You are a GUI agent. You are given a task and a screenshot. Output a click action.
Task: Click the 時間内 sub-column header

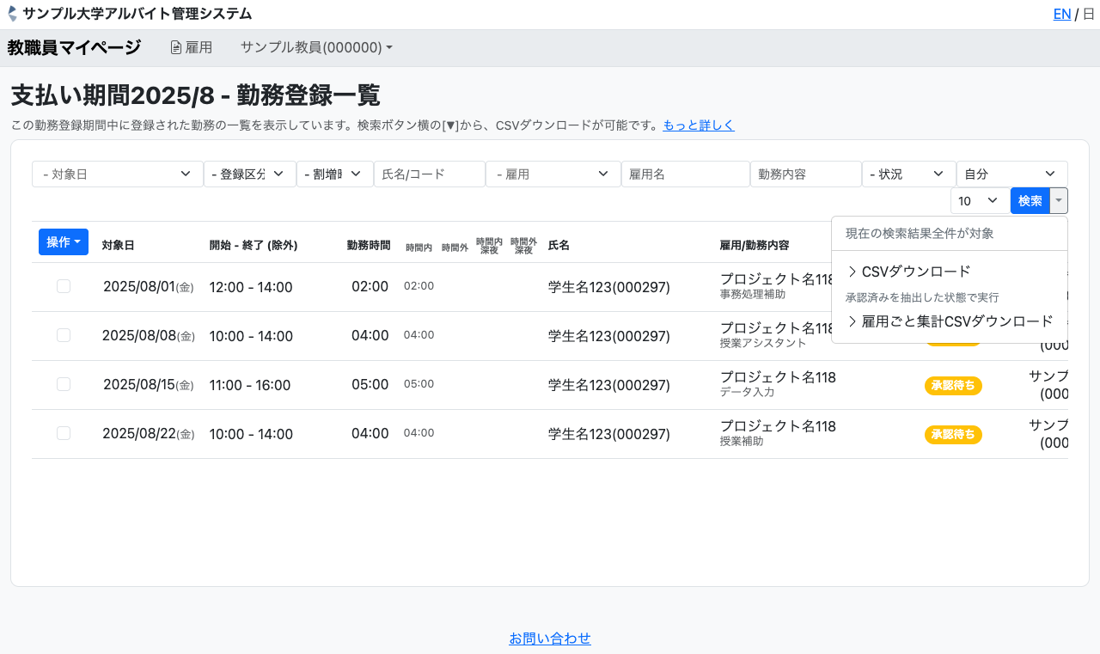point(419,248)
